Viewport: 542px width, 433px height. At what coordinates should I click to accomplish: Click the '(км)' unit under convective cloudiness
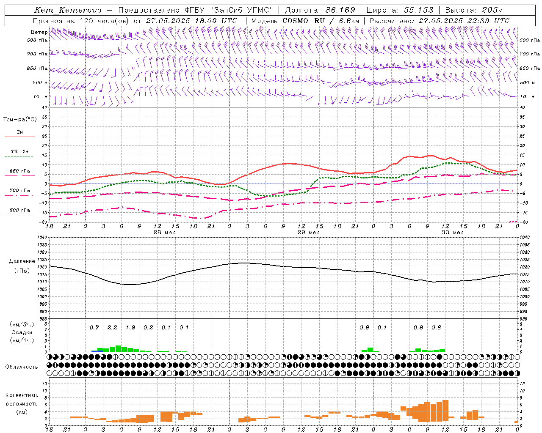point(22,412)
